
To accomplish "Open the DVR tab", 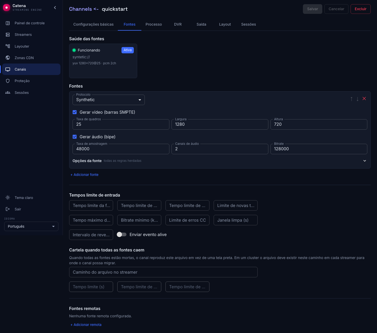I will pyautogui.click(x=178, y=24).
